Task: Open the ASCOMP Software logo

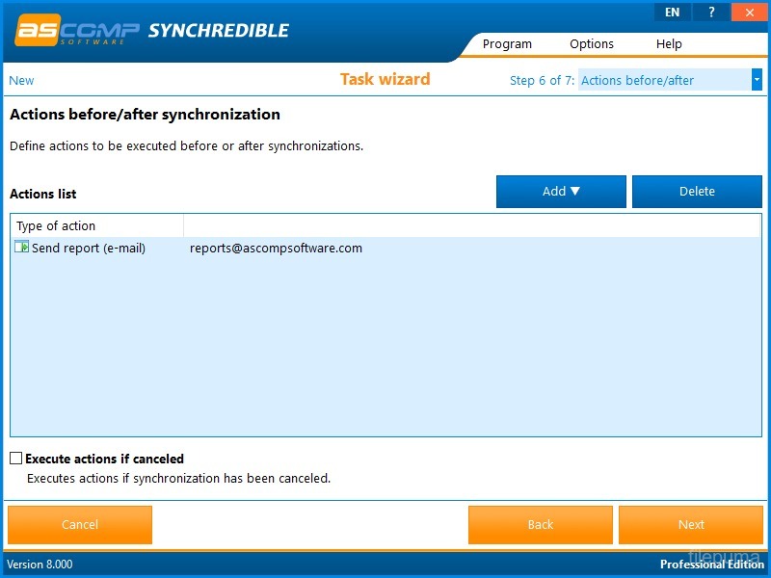Action: click(x=77, y=30)
